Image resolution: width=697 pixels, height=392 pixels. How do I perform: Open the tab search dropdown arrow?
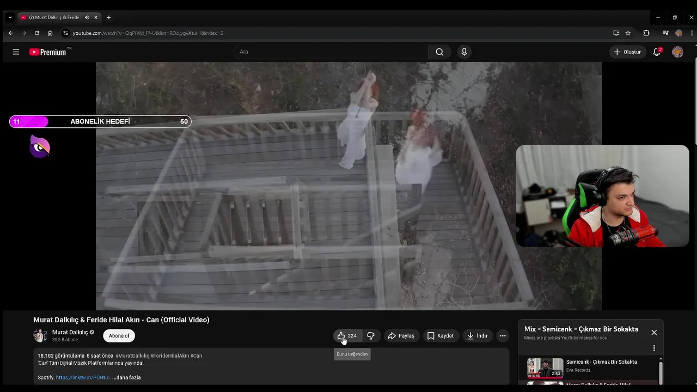pos(10,17)
